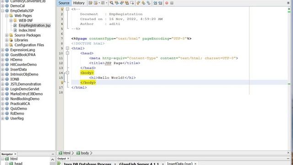Screen dimensions: 293x165
Task: Select index.html file in project tree
Action: [x=27, y=30]
